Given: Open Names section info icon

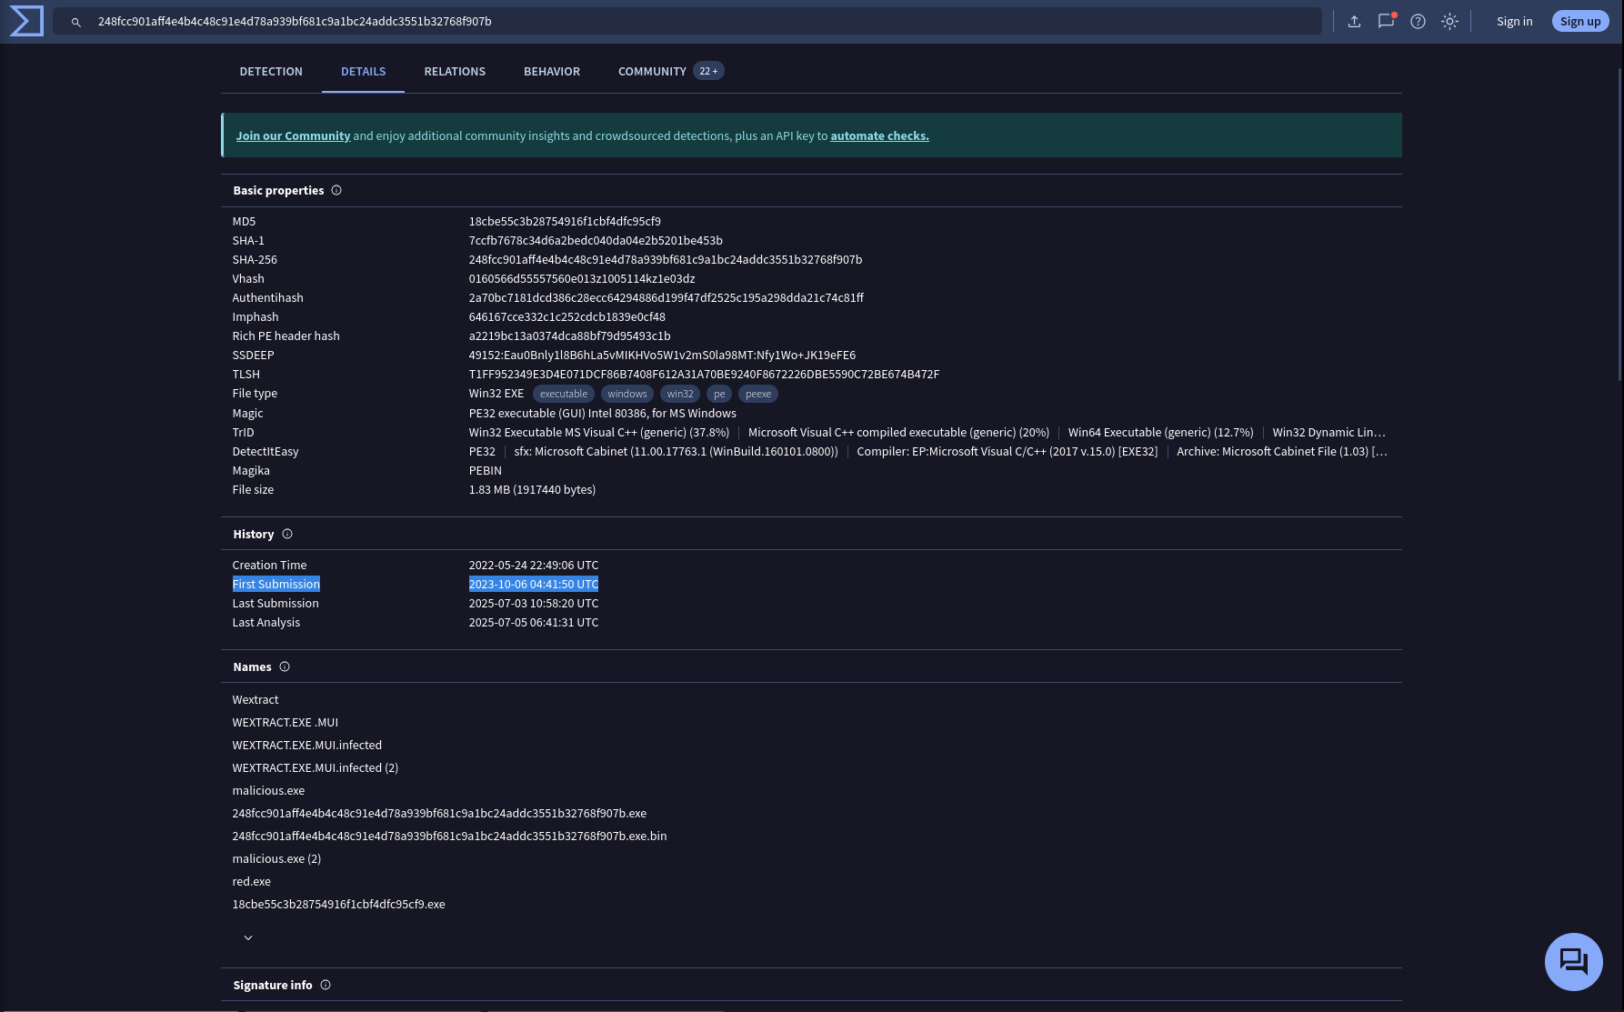Looking at the screenshot, I should tap(285, 666).
